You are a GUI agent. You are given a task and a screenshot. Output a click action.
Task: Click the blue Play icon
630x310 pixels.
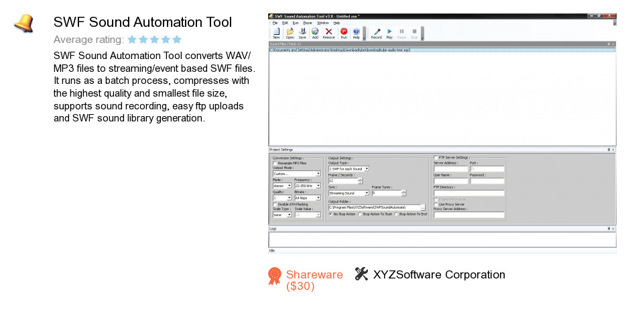[389, 32]
